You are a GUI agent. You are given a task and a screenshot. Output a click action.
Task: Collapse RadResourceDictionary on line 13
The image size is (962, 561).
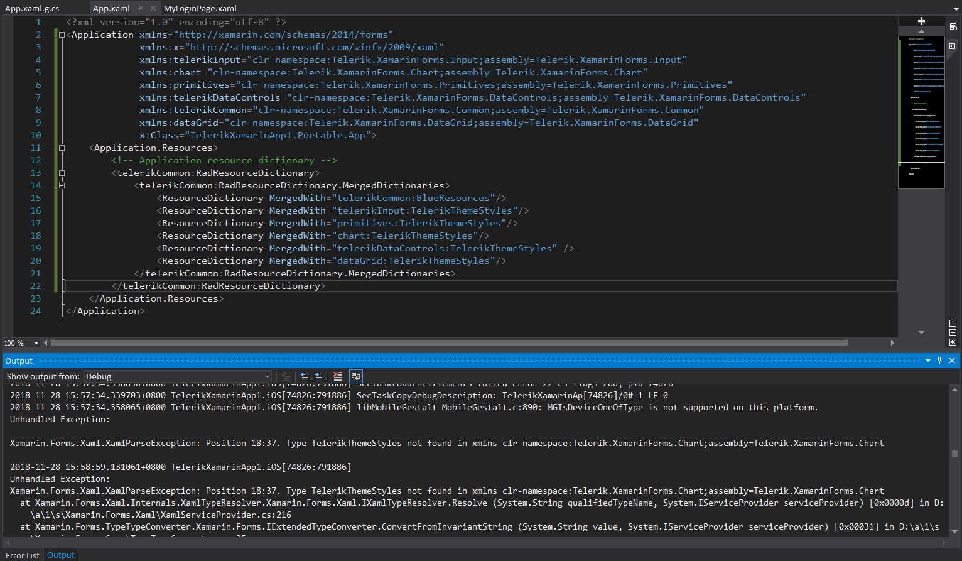[x=62, y=173]
